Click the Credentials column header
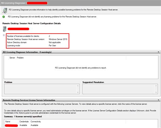This screenshot has height=128, width=161. tap(24, 122)
